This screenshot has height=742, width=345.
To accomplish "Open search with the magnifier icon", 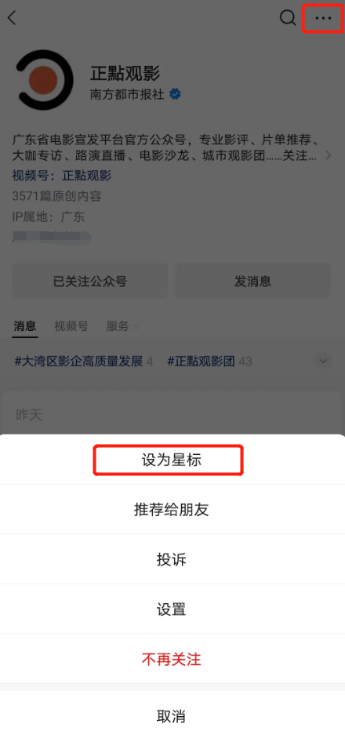I will (x=288, y=18).
